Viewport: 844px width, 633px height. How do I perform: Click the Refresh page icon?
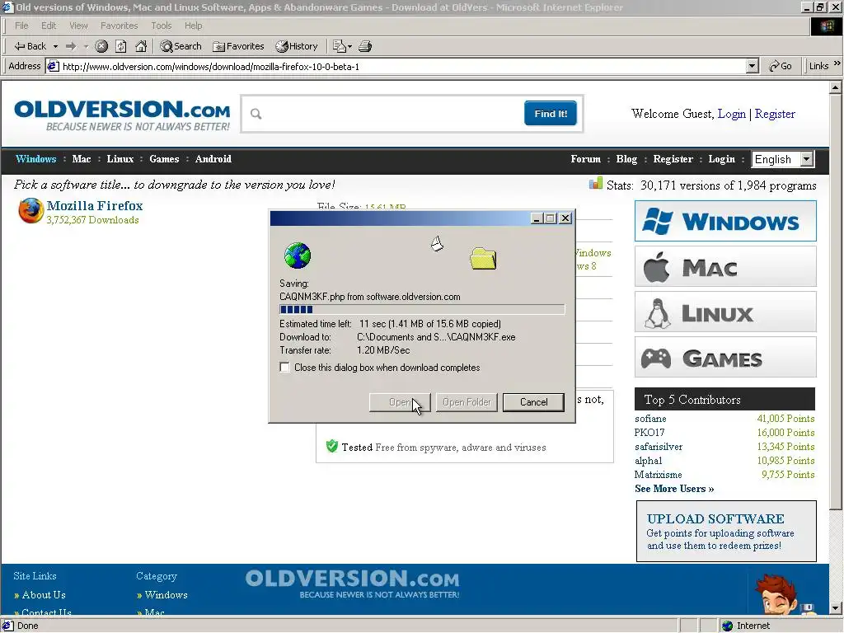pyautogui.click(x=121, y=46)
